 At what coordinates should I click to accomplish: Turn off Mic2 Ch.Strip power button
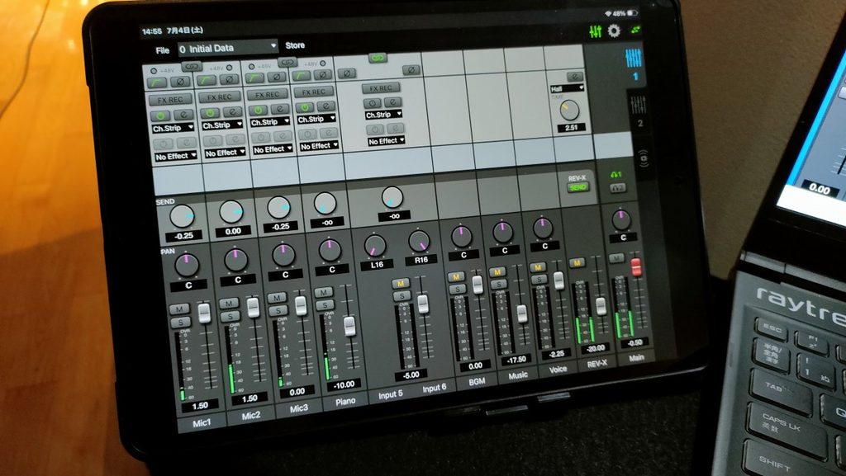tap(209, 113)
